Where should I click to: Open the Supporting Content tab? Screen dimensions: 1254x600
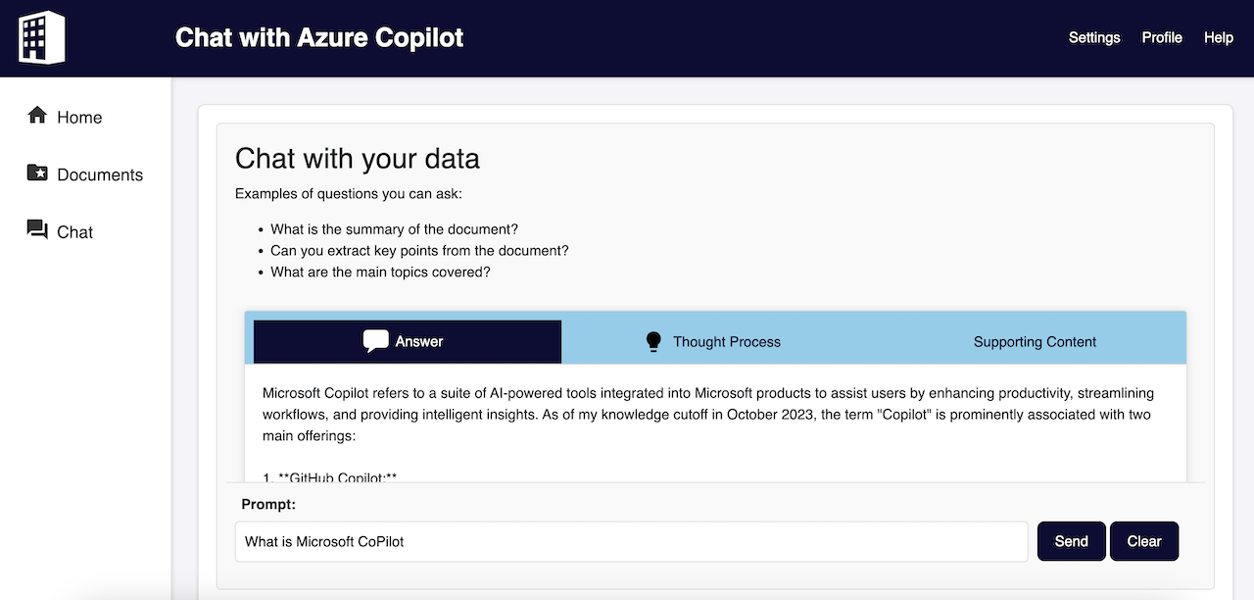(x=1035, y=341)
